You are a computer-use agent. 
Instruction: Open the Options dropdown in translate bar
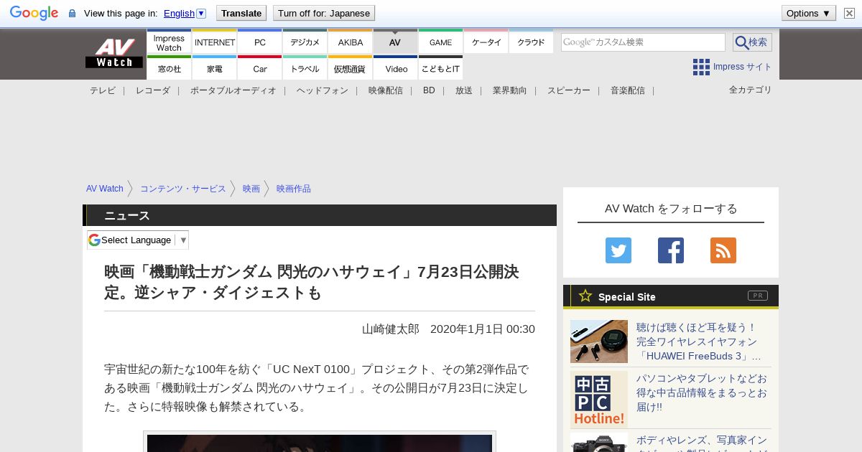click(809, 13)
